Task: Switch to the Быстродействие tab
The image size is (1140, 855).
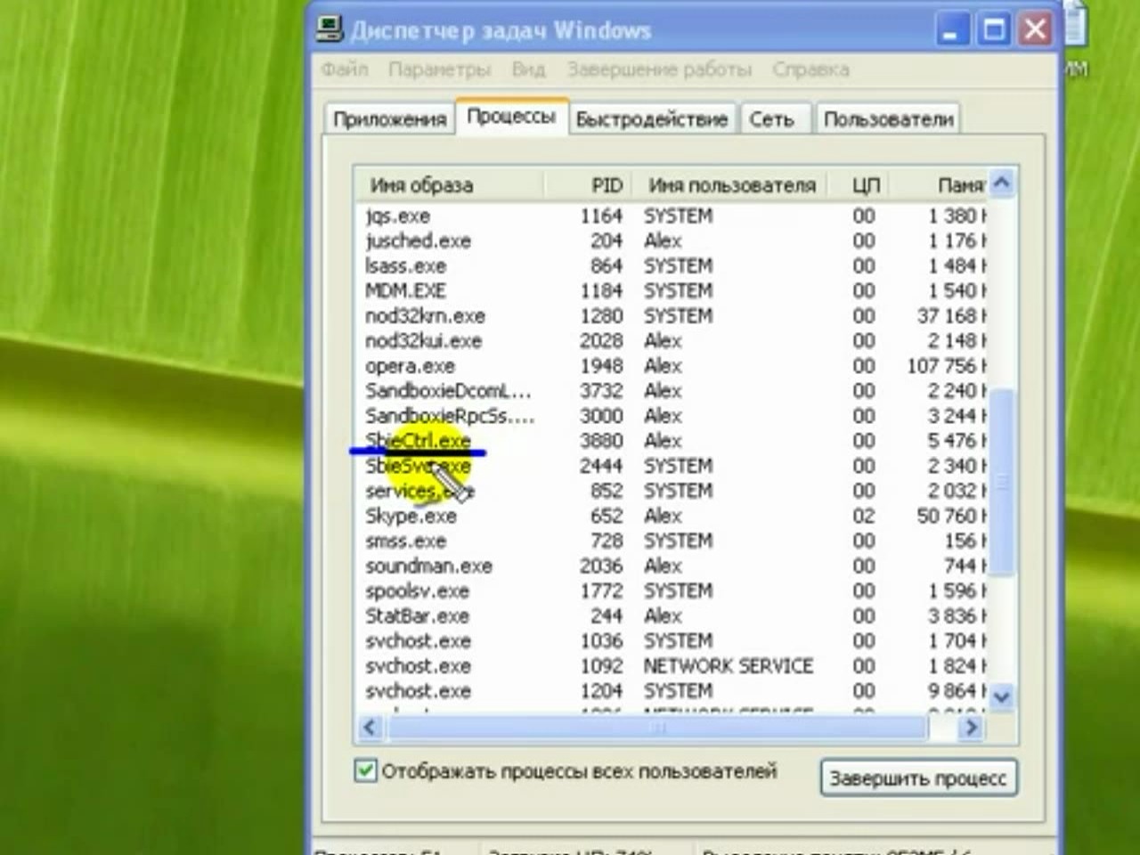Action: click(651, 119)
